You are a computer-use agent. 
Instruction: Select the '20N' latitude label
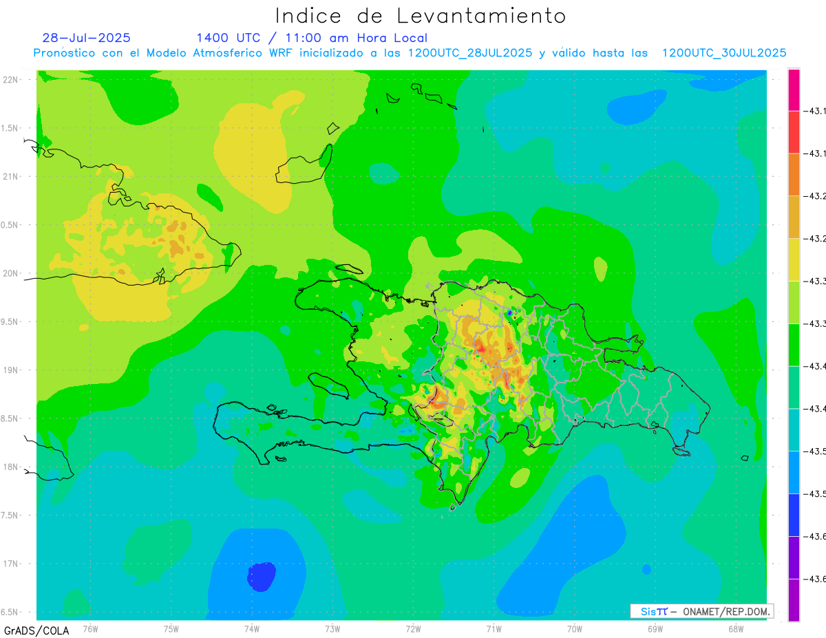click(x=10, y=273)
